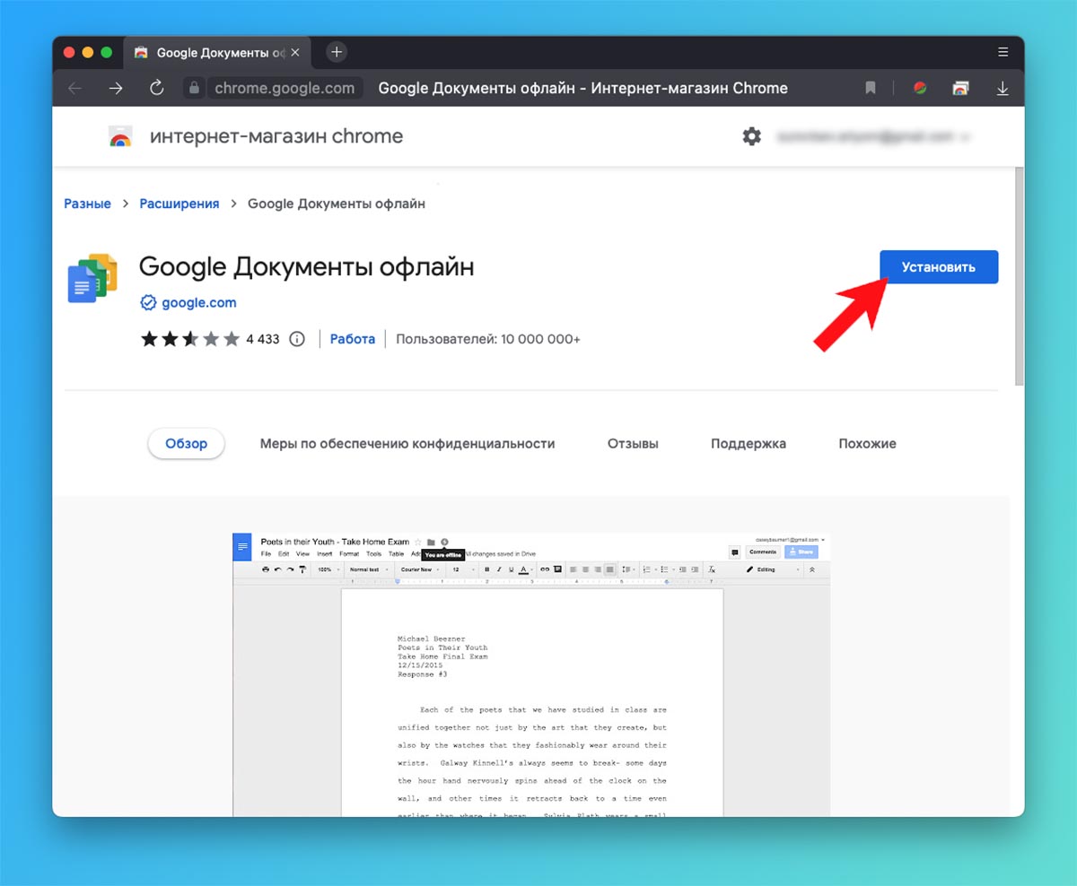
Task: Reload the page using the refresh icon
Action: point(156,88)
